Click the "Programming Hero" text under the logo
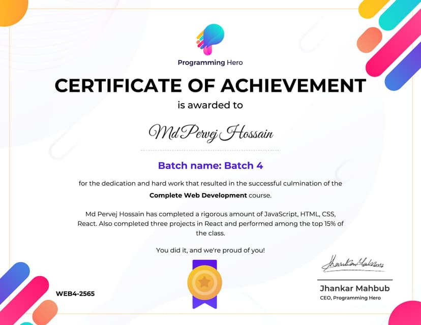This screenshot has height=325, width=421. coord(210,62)
